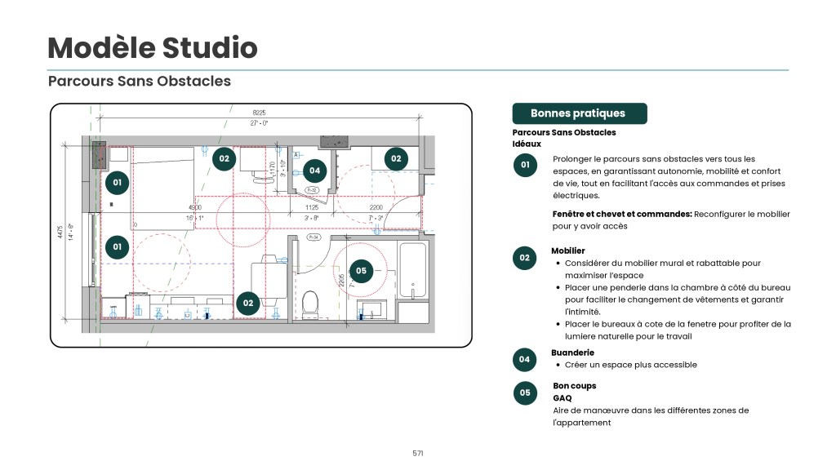Click marker 04 in the laundry closet on plan
836x470 pixels.
314,171
